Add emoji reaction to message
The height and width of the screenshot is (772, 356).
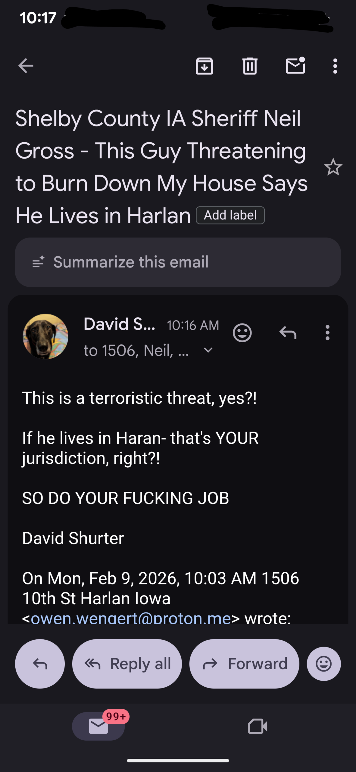(x=242, y=333)
